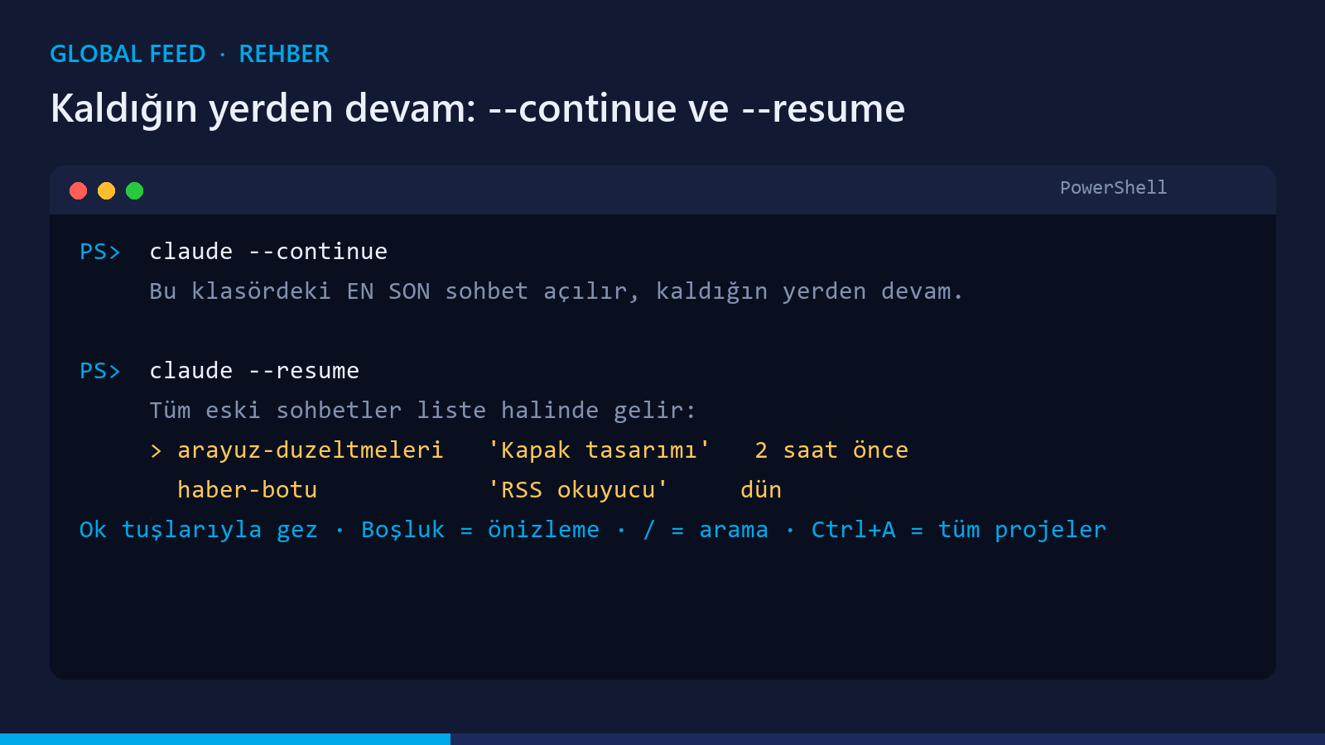1325x745 pixels.
Task: Click the 'RSS okuyucu' session title
Action: pos(578,490)
